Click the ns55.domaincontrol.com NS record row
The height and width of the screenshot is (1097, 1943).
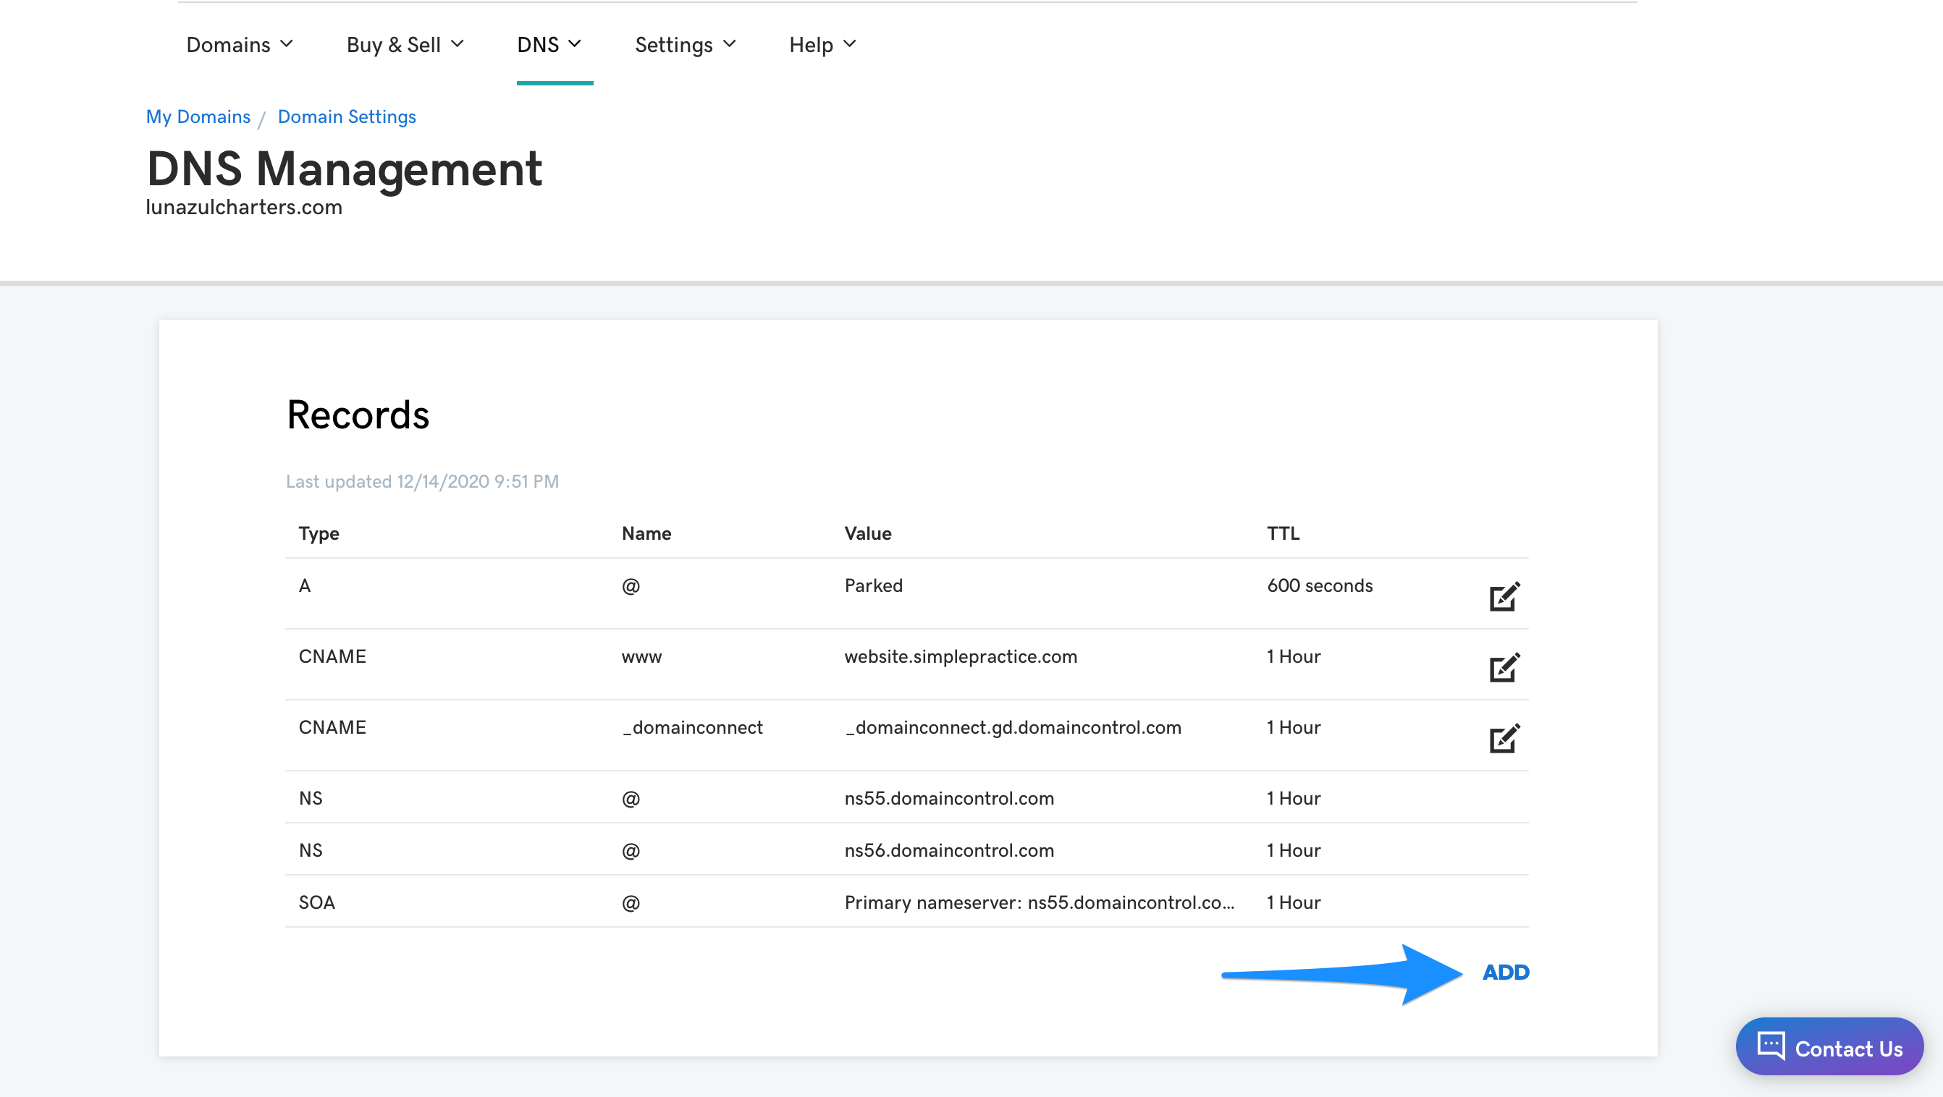pyautogui.click(x=949, y=797)
